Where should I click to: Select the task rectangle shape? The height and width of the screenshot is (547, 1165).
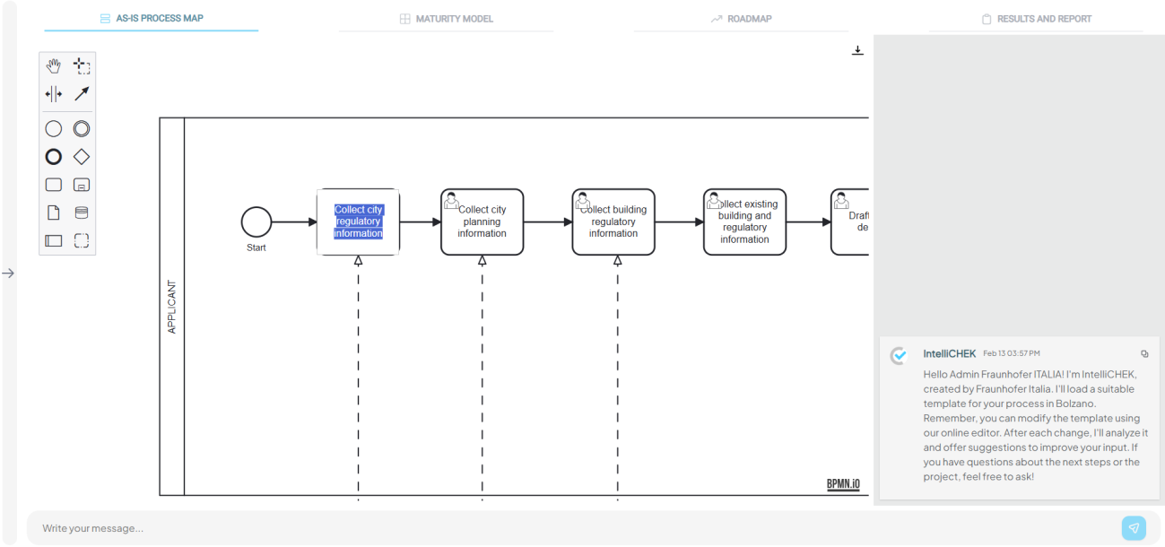(x=54, y=185)
